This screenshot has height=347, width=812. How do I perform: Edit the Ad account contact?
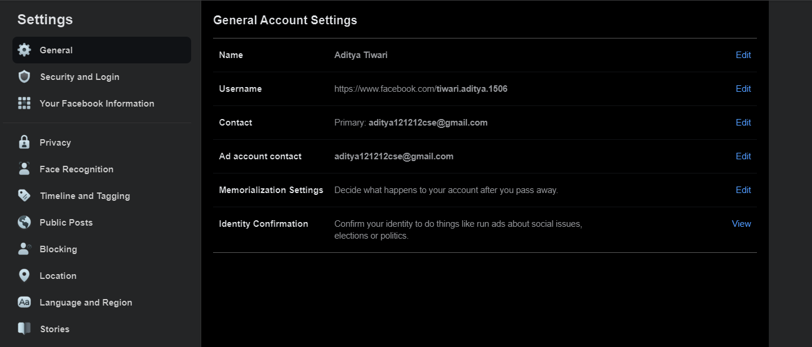click(743, 156)
